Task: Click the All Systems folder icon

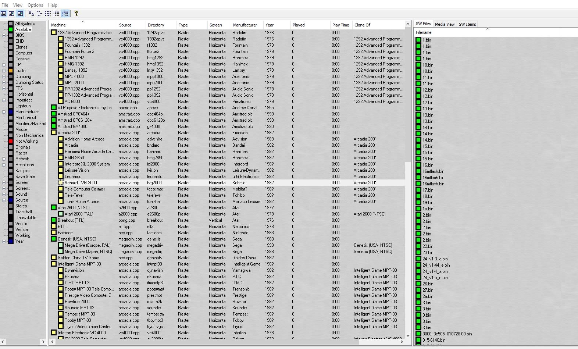Action: coord(11,24)
